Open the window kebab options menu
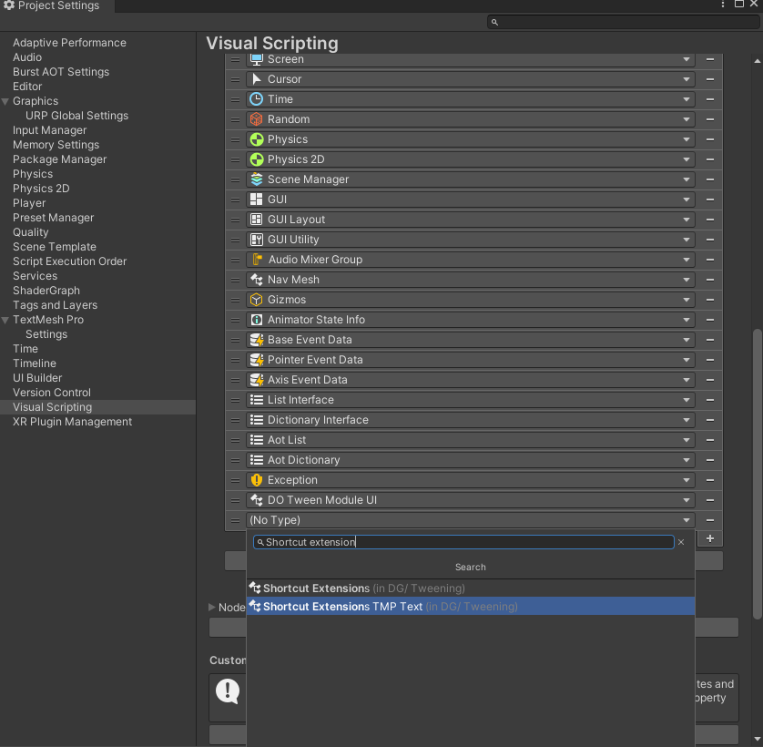The height and width of the screenshot is (747, 763). tap(723, 5)
